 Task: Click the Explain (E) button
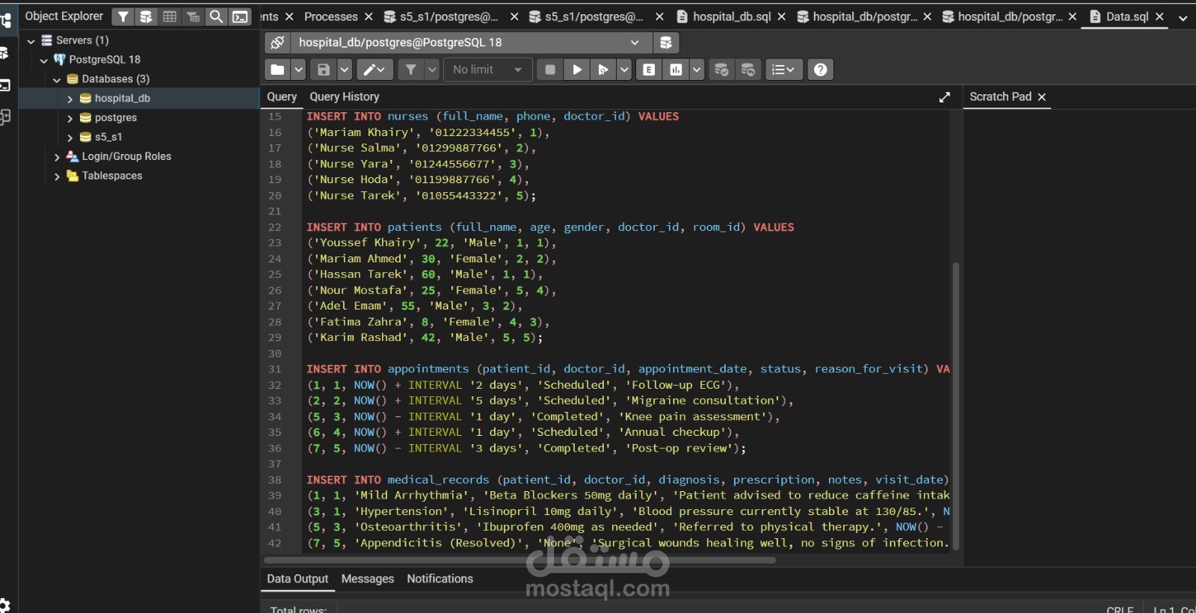[649, 70]
